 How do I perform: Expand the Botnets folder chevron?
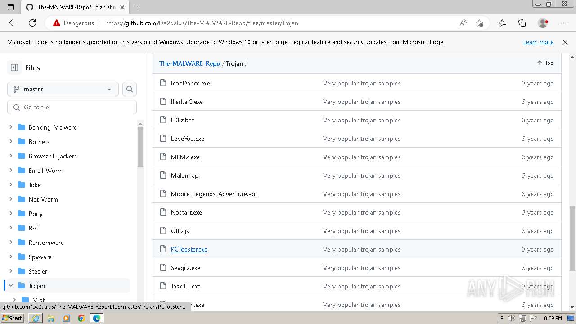pyautogui.click(x=11, y=142)
